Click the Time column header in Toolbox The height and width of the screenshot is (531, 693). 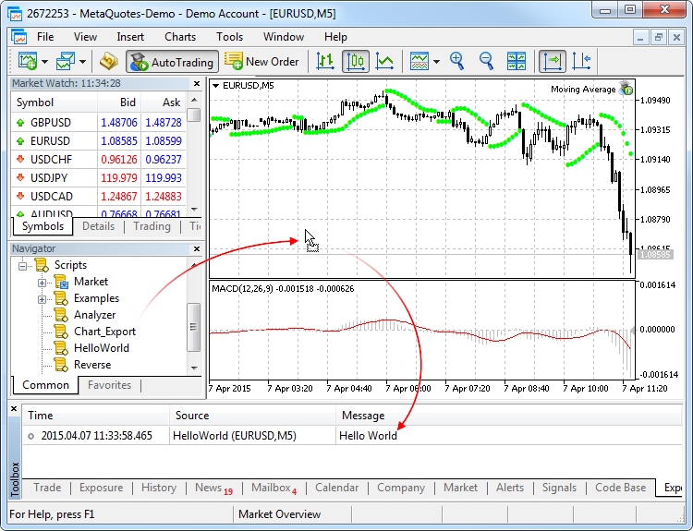pos(96,416)
